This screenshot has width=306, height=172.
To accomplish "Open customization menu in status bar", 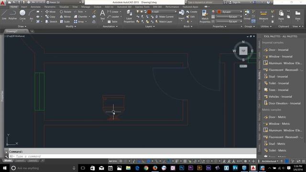I will (x=304, y=161).
